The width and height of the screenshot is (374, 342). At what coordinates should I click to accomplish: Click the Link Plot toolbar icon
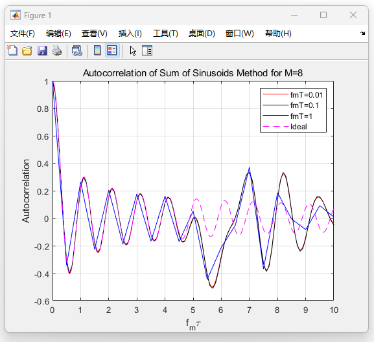[77, 50]
